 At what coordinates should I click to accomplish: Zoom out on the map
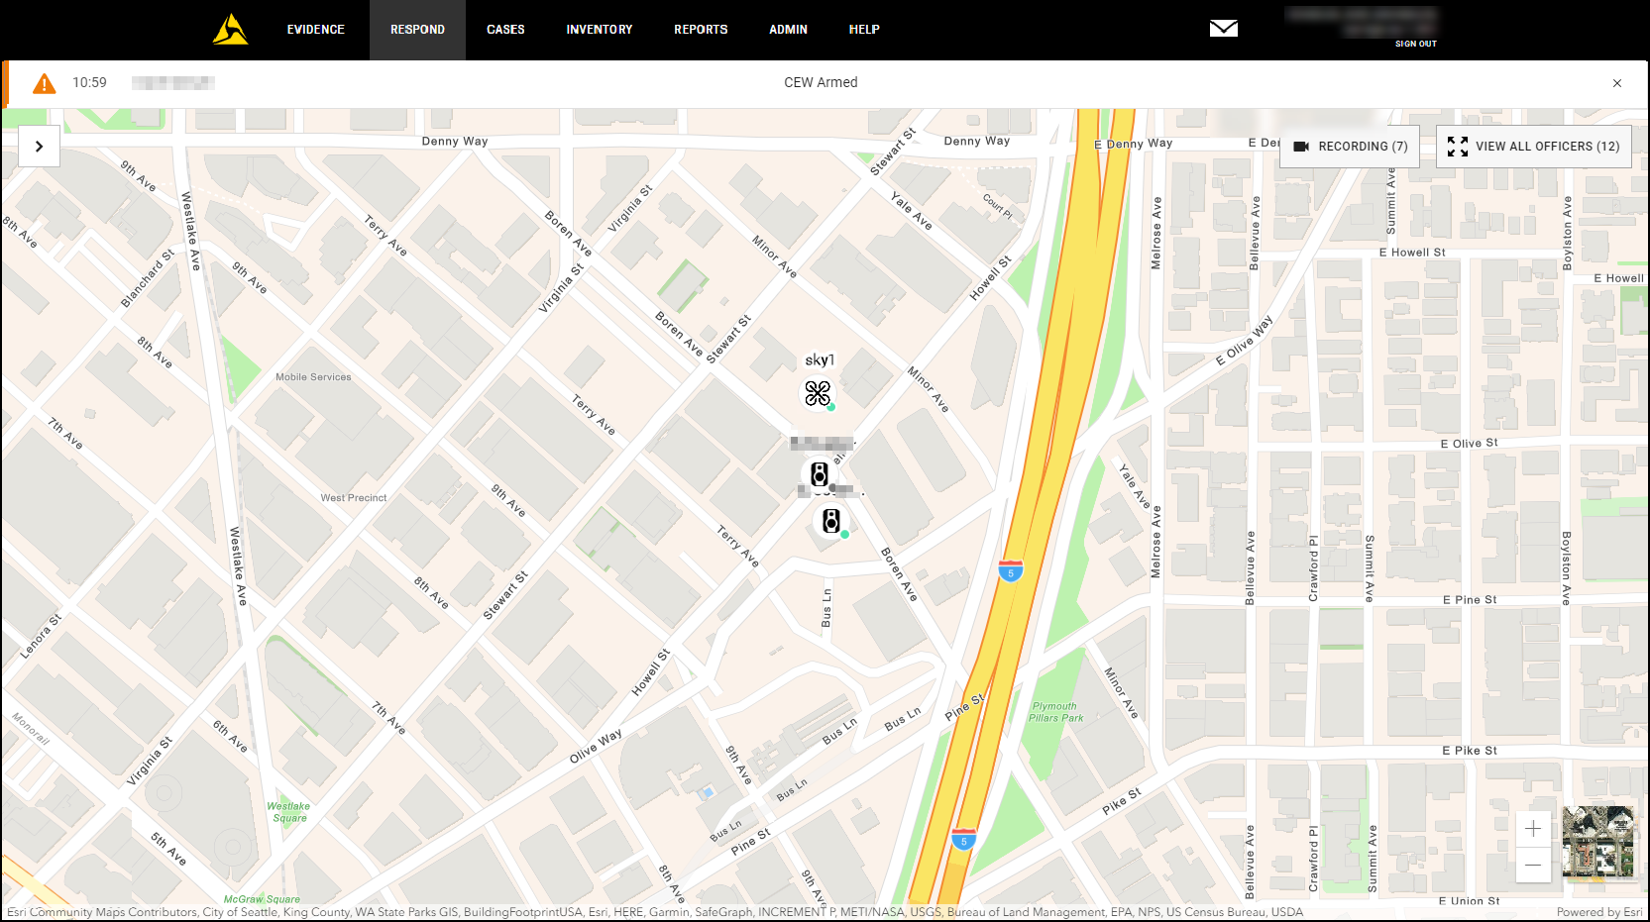pos(1533,865)
